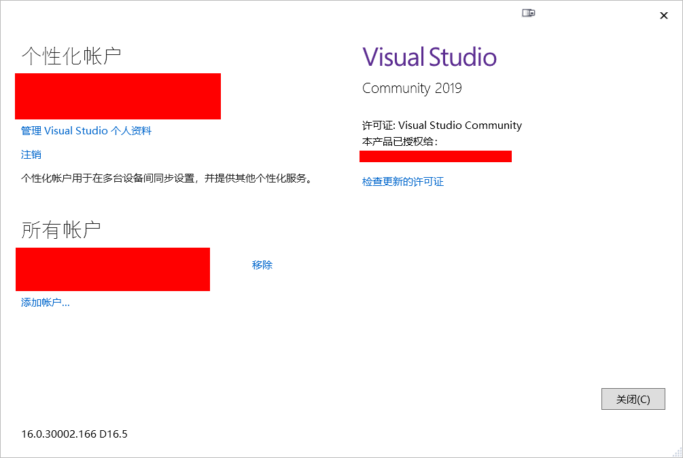Click the Community 2019 edition label
The height and width of the screenshot is (458, 683).
tap(411, 88)
